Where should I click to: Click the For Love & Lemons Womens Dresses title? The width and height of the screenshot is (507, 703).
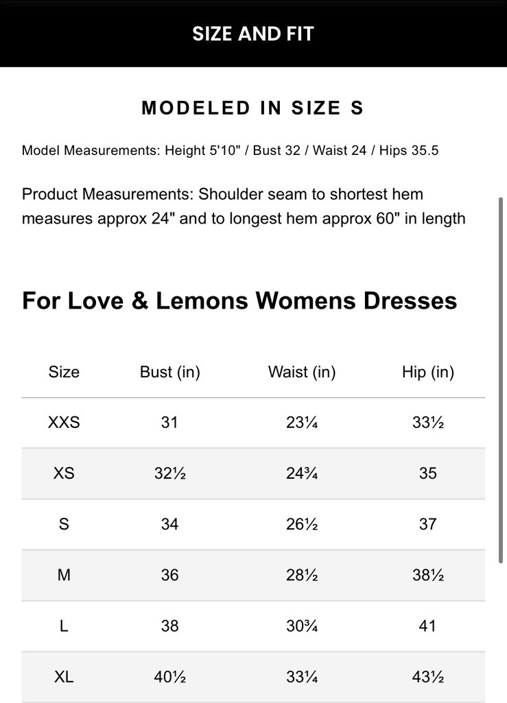(239, 300)
